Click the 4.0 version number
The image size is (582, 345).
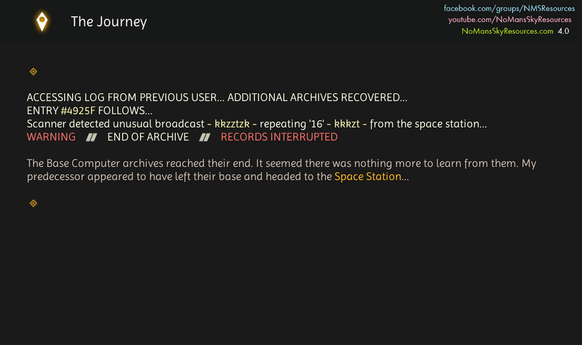563,31
